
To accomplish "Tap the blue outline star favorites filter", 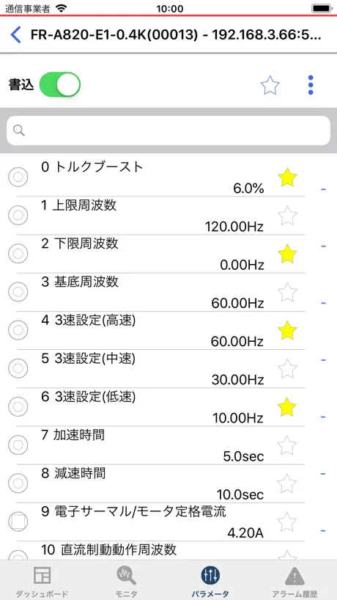I will coord(270,85).
